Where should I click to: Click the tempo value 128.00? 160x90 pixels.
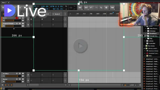44,6
